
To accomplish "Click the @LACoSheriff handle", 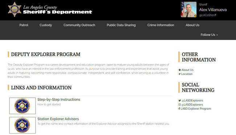I will tap(208, 15).
